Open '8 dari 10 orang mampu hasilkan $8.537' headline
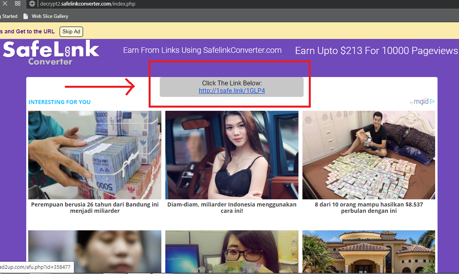The image size is (459, 274). (369, 208)
